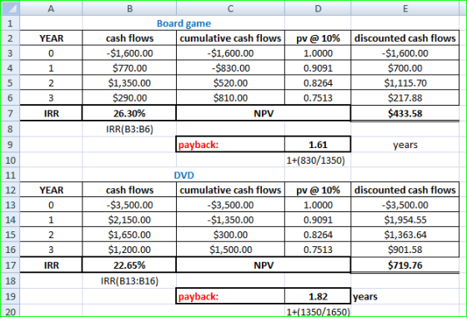Select row 20 header

(10, 311)
